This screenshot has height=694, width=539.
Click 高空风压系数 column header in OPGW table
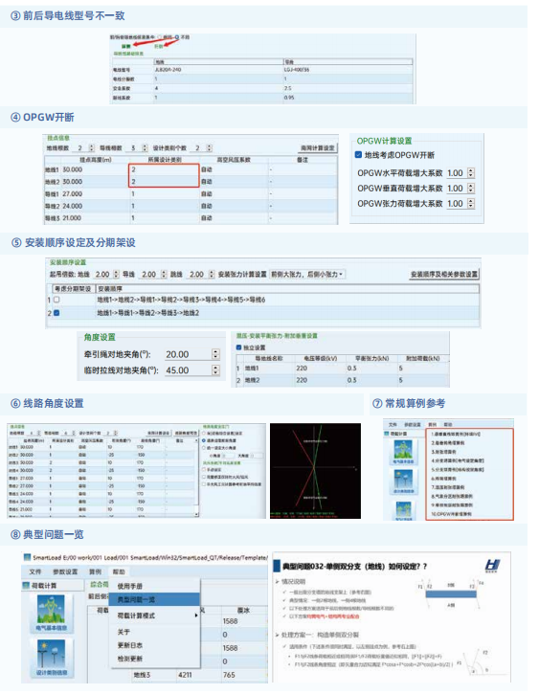point(234,159)
